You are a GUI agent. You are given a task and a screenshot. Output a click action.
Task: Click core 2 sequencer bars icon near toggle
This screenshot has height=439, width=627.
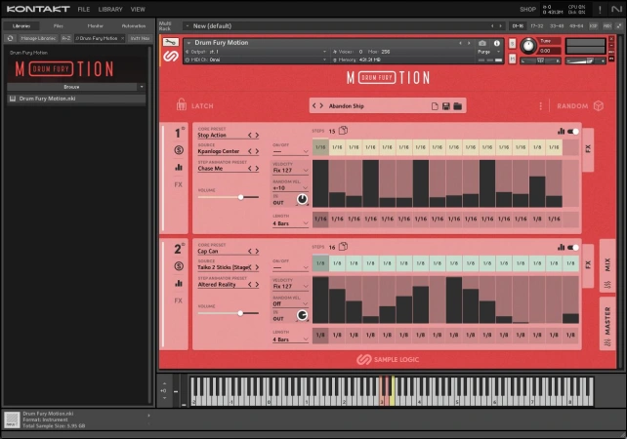click(561, 247)
